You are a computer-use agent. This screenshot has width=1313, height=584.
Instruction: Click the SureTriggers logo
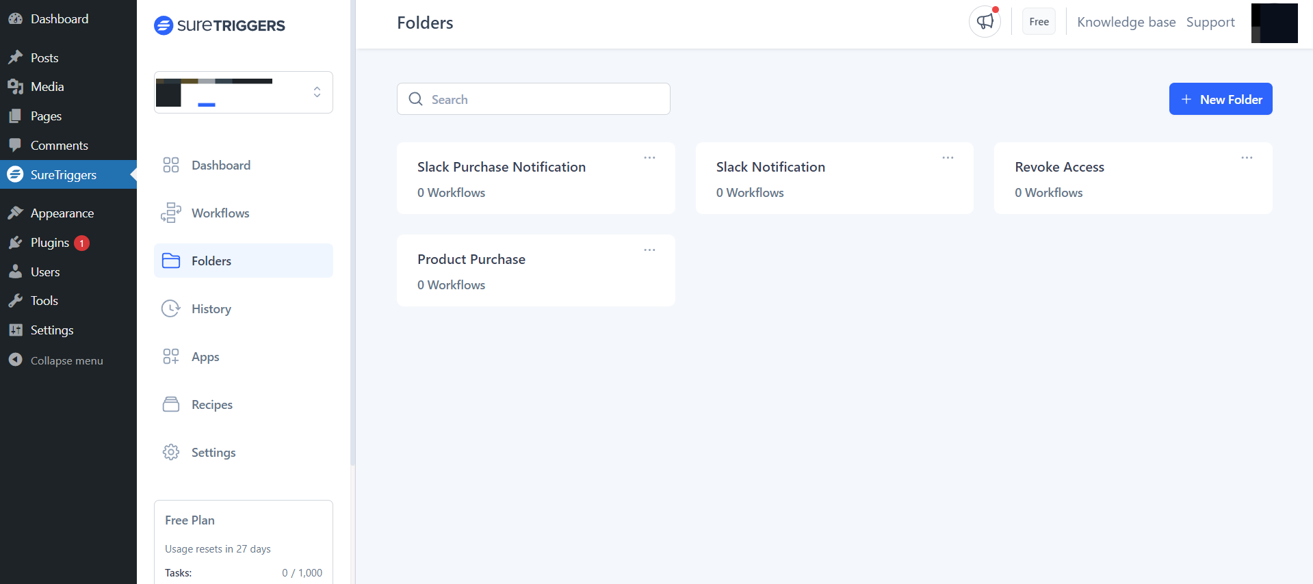click(x=219, y=26)
